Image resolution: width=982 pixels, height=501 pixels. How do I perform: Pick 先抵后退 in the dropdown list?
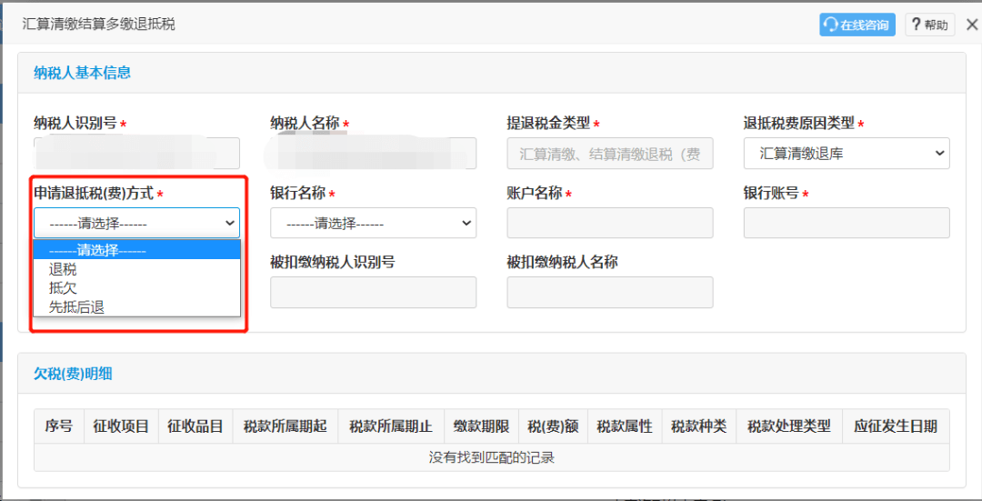tap(77, 307)
